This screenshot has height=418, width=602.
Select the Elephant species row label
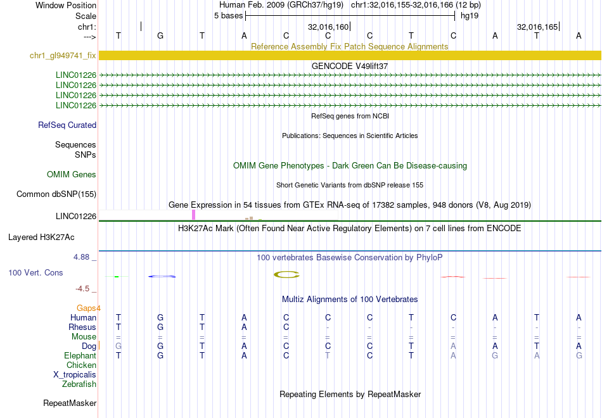(x=80, y=356)
